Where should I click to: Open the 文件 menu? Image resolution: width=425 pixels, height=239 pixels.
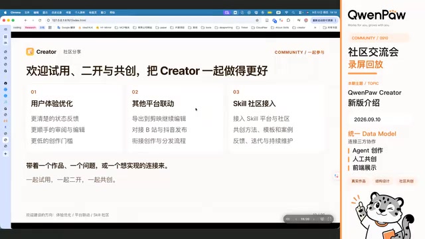pos(27,13)
